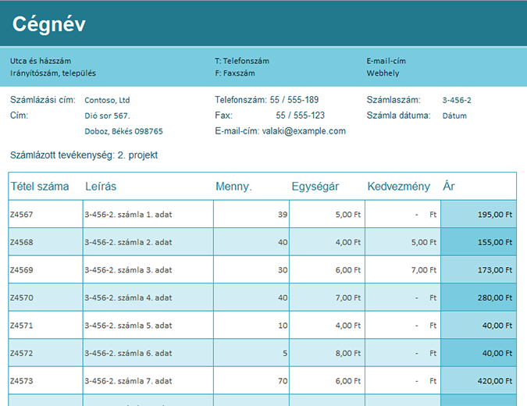
Task: Click the 'Utca és házszám' address line
Action: click(41, 61)
